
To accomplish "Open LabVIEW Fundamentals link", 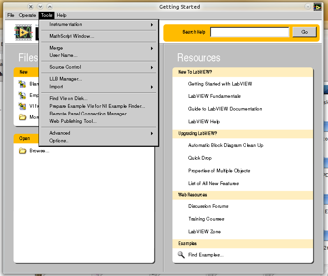I will [x=214, y=96].
